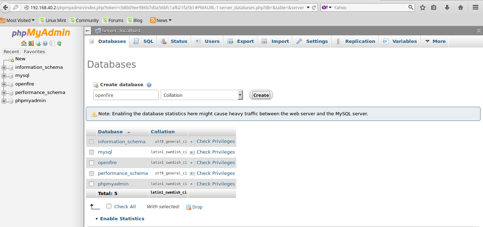The height and width of the screenshot is (227, 483).
Task: Open the Collation dropdown
Action: tap(202, 95)
